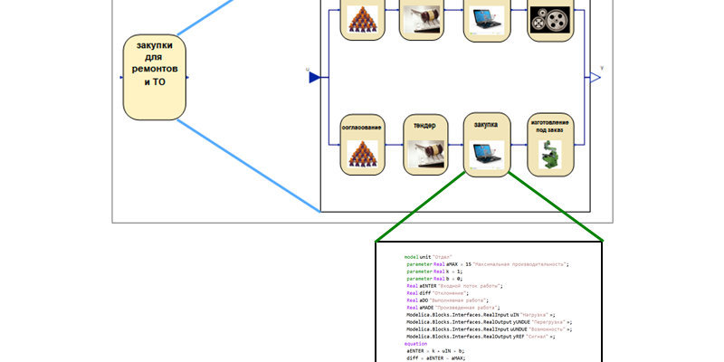
Task: Click the filled blue input port 'u'
Action: 314,78
